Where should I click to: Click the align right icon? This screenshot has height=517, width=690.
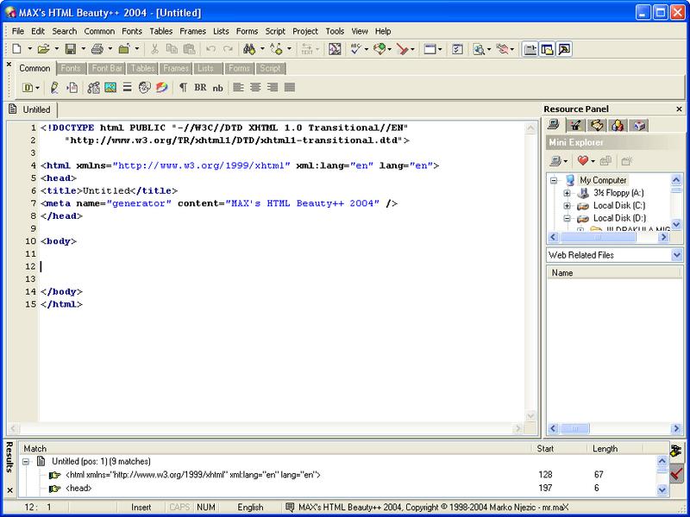273,87
